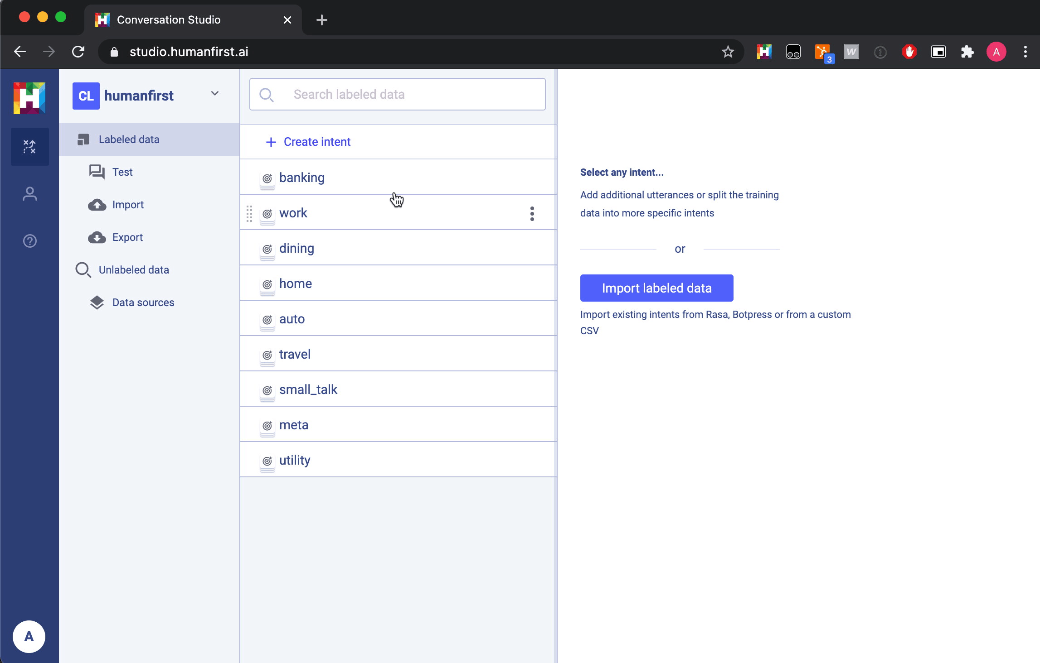Image resolution: width=1040 pixels, height=663 pixels.
Task: Open the Import page in sidebar
Action: (x=128, y=205)
